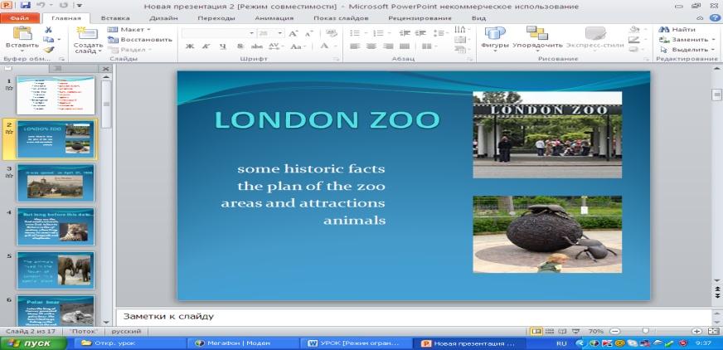Toggle justified text alignment
This screenshot has height=350, width=723.
[405, 46]
